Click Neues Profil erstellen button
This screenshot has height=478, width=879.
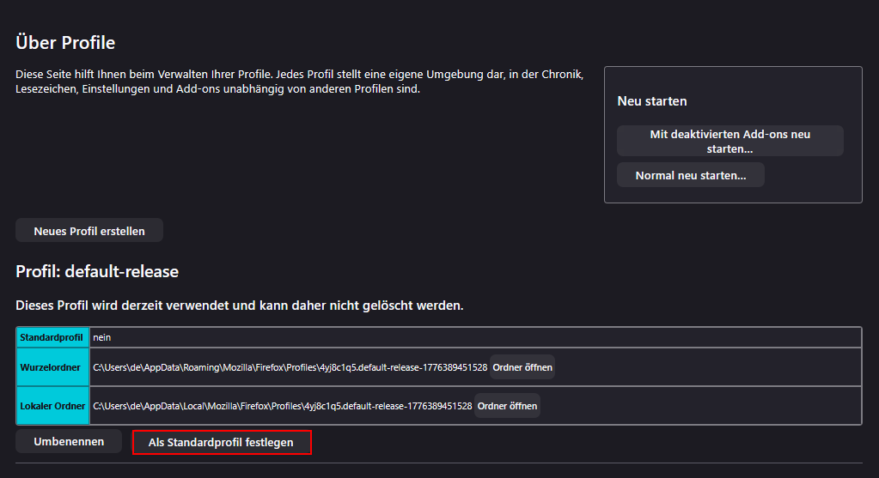89,231
